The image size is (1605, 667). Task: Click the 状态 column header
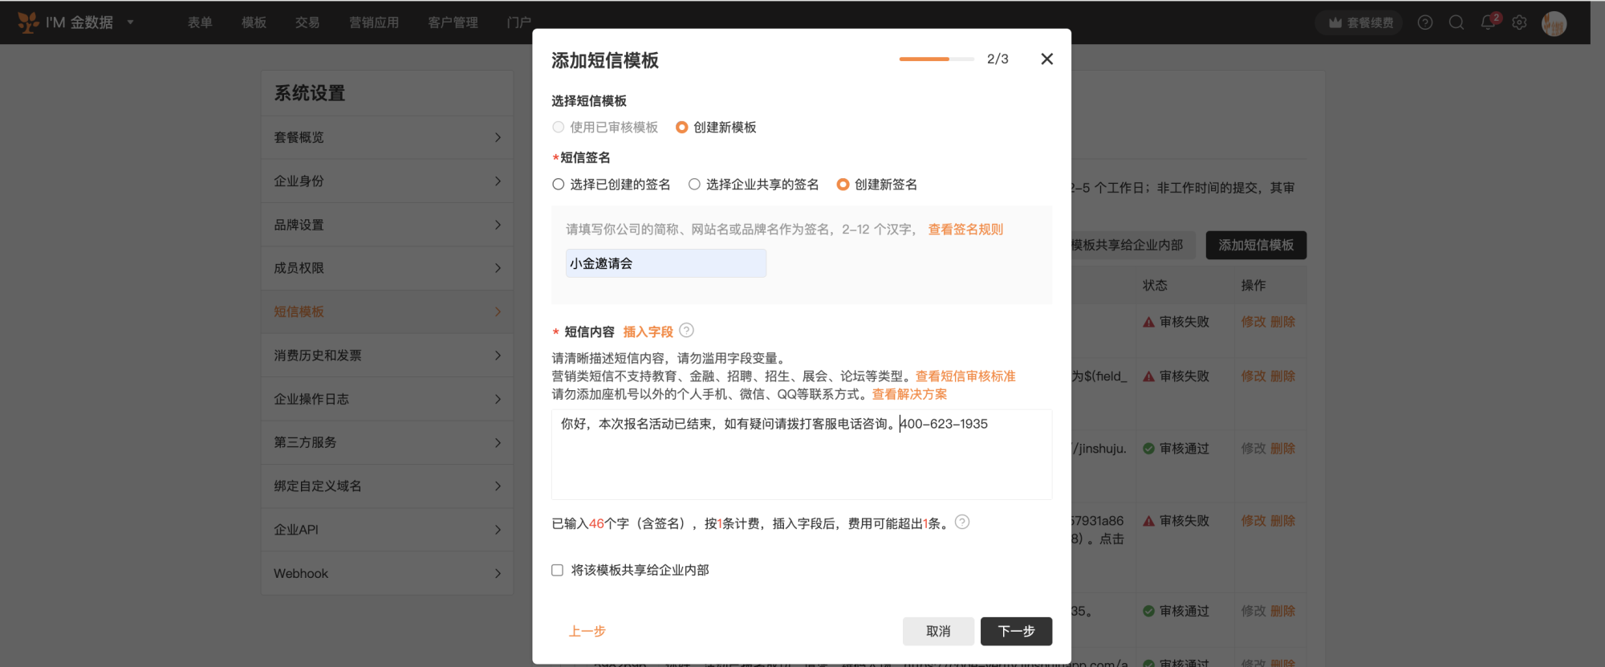pyautogui.click(x=1155, y=286)
